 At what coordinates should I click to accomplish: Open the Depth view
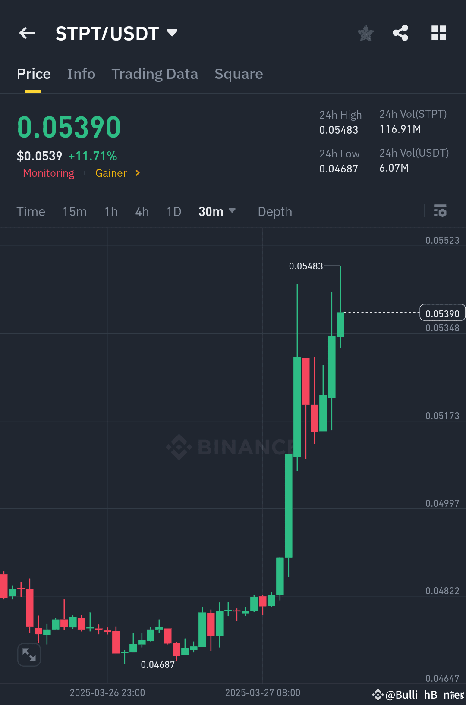(x=274, y=212)
